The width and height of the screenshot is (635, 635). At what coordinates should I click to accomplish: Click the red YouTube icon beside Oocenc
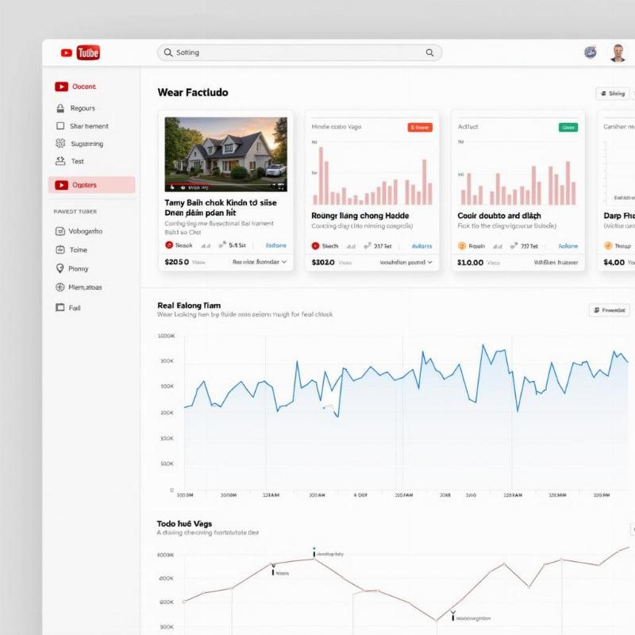[x=61, y=87]
